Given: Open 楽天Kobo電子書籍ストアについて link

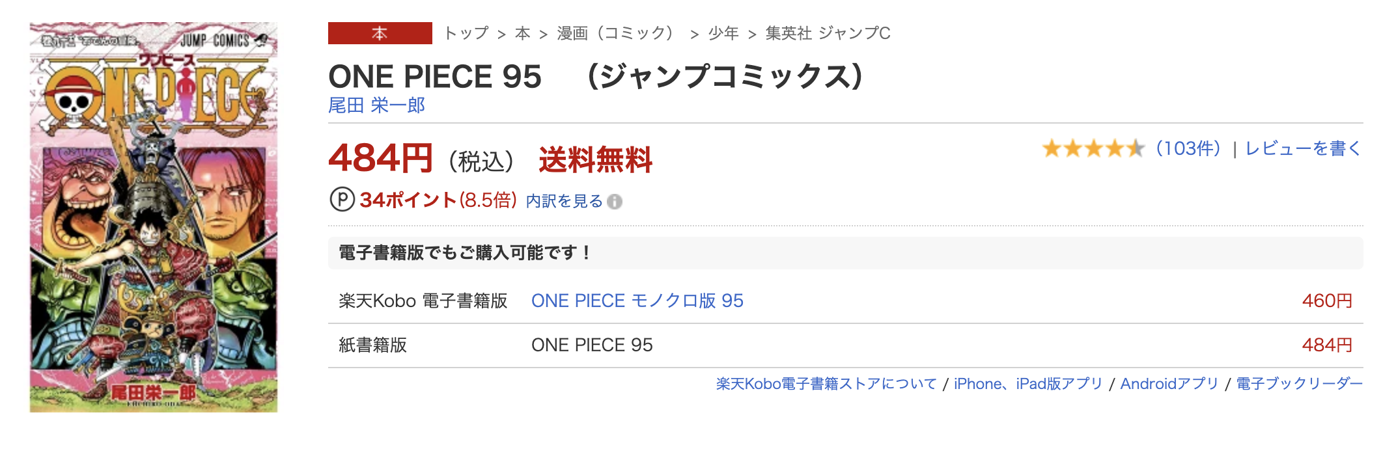Looking at the screenshot, I should (x=826, y=384).
